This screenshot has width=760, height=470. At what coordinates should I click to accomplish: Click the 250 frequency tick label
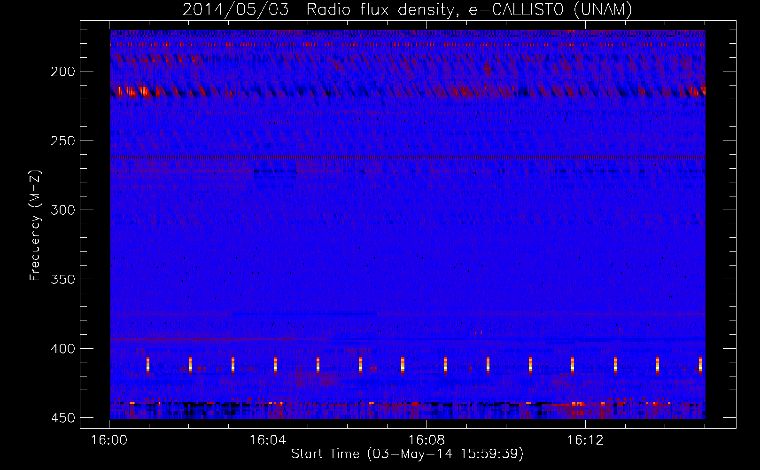pyautogui.click(x=63, y=141)
